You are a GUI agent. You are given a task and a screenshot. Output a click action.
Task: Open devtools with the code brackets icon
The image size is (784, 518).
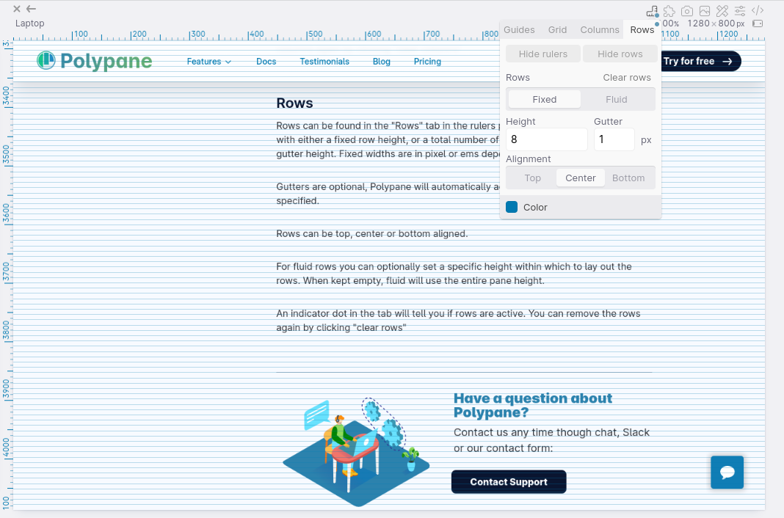758,10
